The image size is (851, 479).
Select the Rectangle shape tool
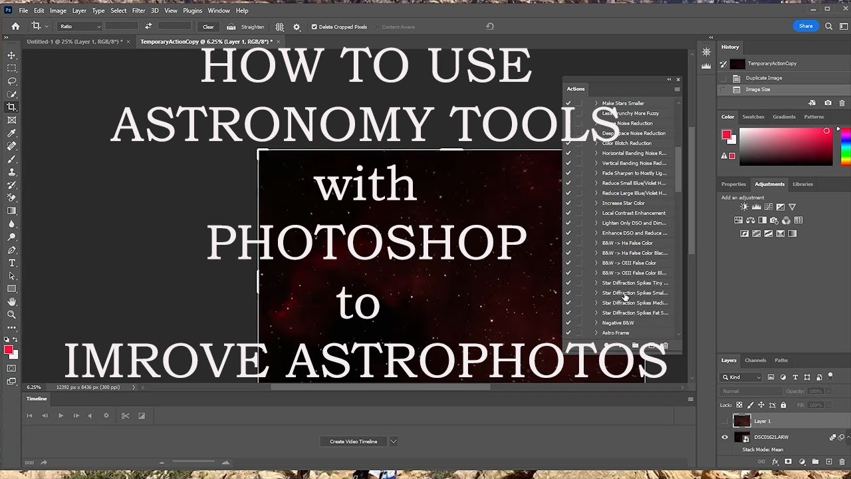tap(11, 289)
